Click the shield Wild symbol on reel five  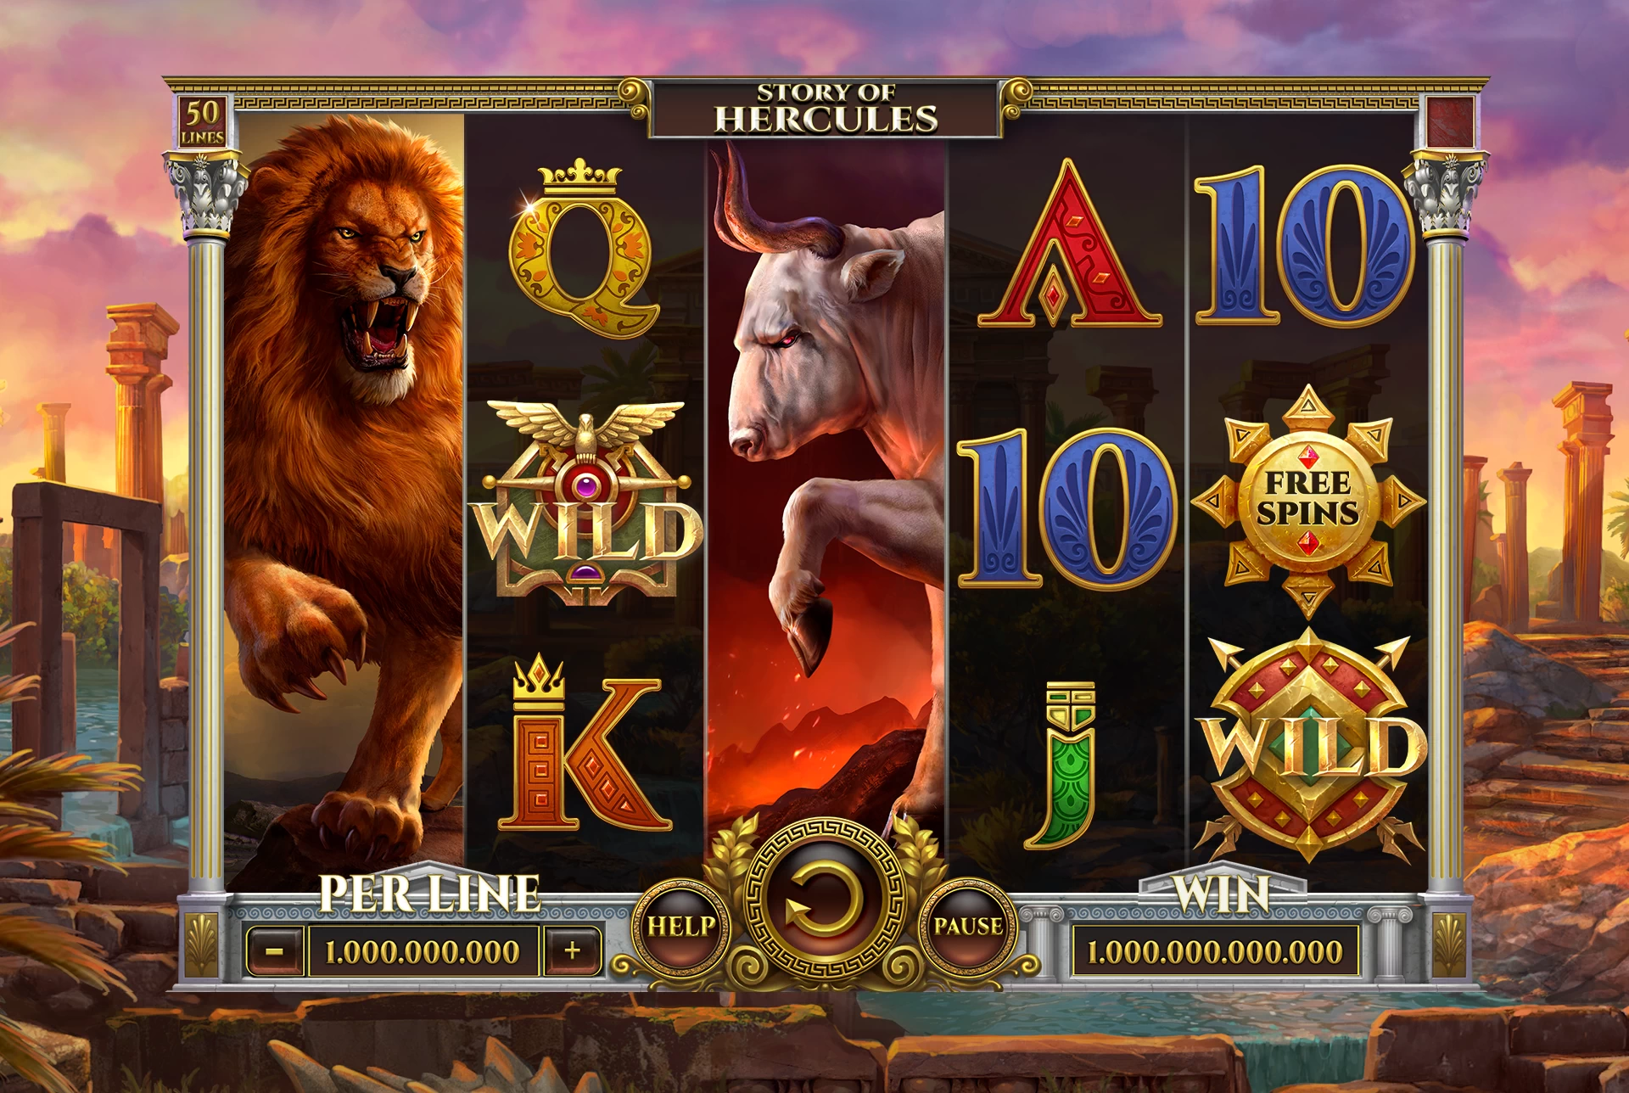point(1309,744)
